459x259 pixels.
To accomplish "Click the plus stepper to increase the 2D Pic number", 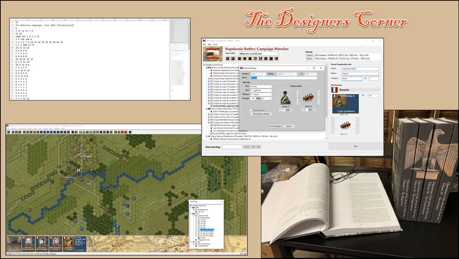I will (x=291, y=109).
